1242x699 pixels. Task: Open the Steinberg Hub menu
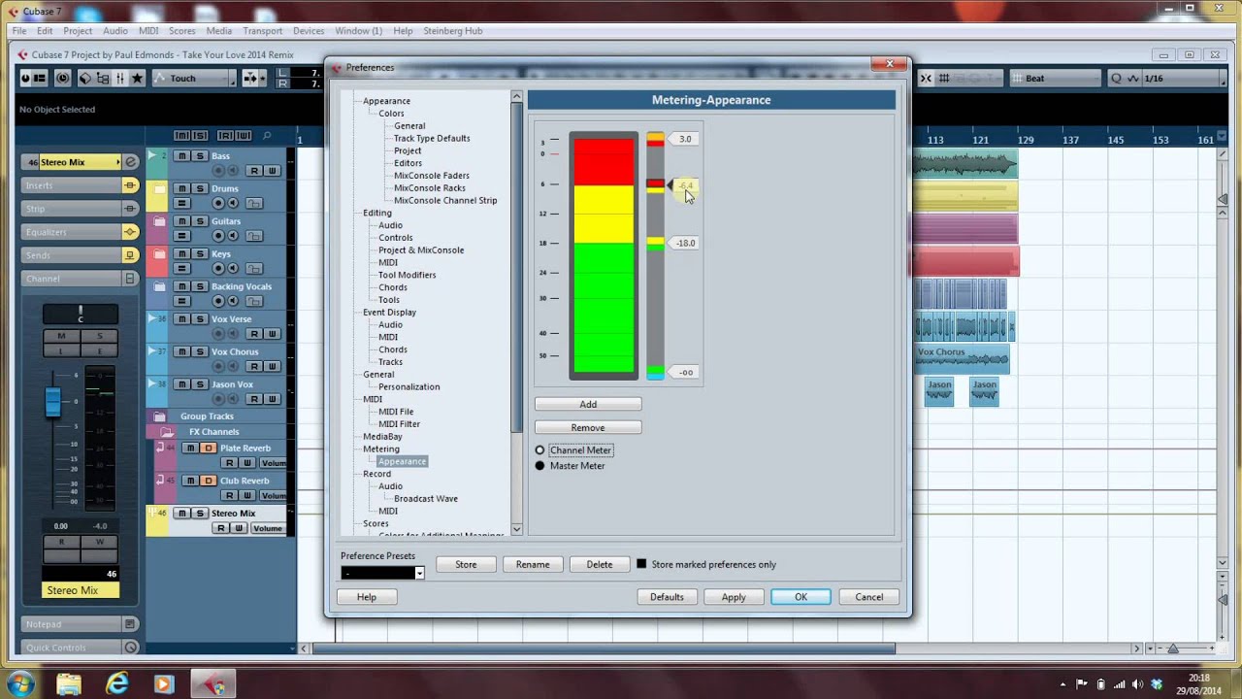452,31
